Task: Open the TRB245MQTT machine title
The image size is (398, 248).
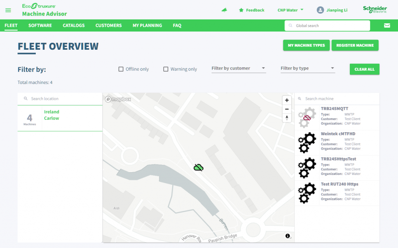Action: click(335, 108)
